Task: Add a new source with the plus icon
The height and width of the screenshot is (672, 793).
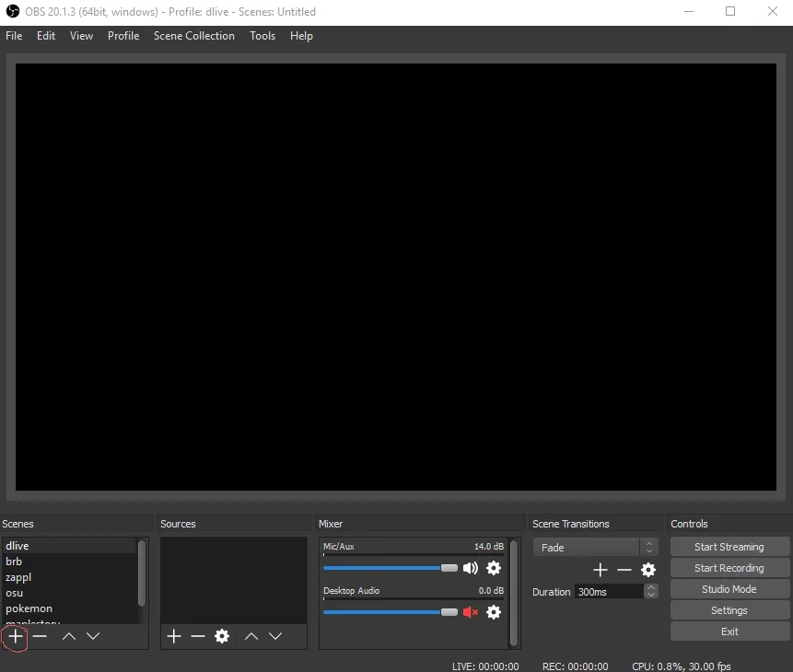Action: pos(174,636)
